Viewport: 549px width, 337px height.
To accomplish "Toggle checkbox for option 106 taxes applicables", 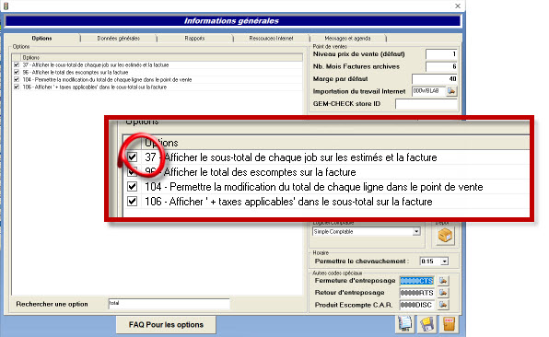I will (x=17, y=87).
